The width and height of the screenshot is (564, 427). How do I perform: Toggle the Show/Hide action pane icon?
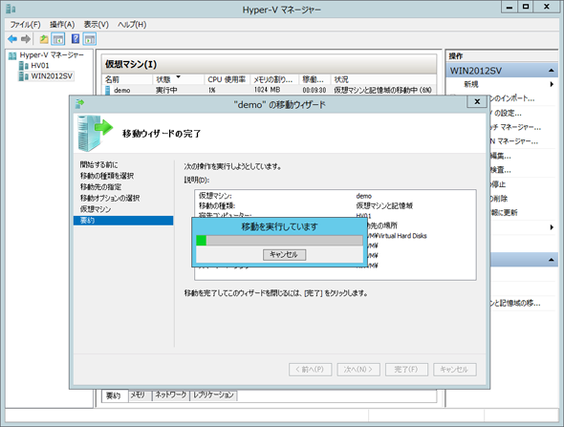(x=90, y=39)
